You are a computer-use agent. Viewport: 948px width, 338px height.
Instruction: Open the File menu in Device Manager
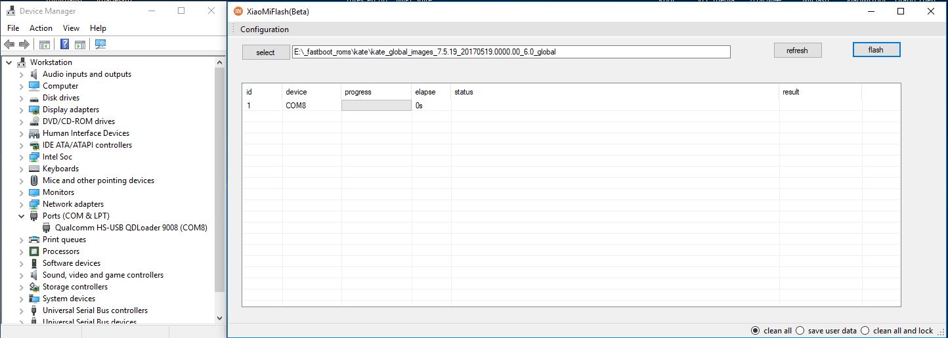click(x=13, y=28)
